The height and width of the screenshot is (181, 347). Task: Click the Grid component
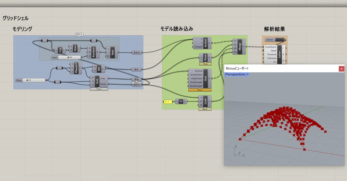[x=99, y=81]
